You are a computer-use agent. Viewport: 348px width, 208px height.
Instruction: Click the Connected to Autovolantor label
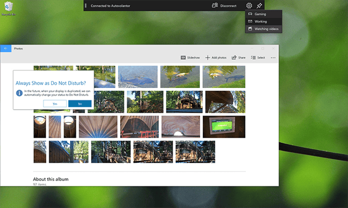pyautogui.click(x=110, y=6)
